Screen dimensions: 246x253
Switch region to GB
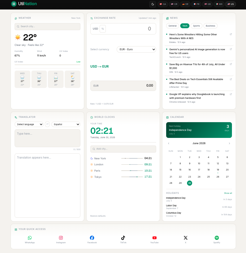[x=207, y=4]
